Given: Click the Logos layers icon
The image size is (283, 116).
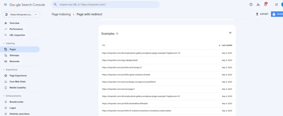Looking at the screenshot, I should coord(6,108).
